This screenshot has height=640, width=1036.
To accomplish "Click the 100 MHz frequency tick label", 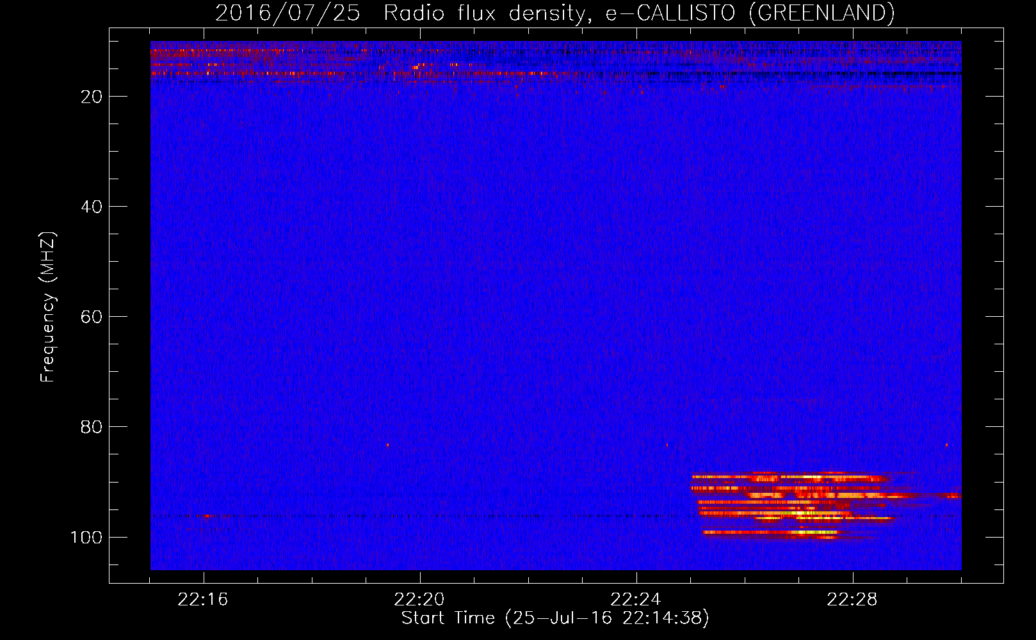I will click(x=86, y=537).
